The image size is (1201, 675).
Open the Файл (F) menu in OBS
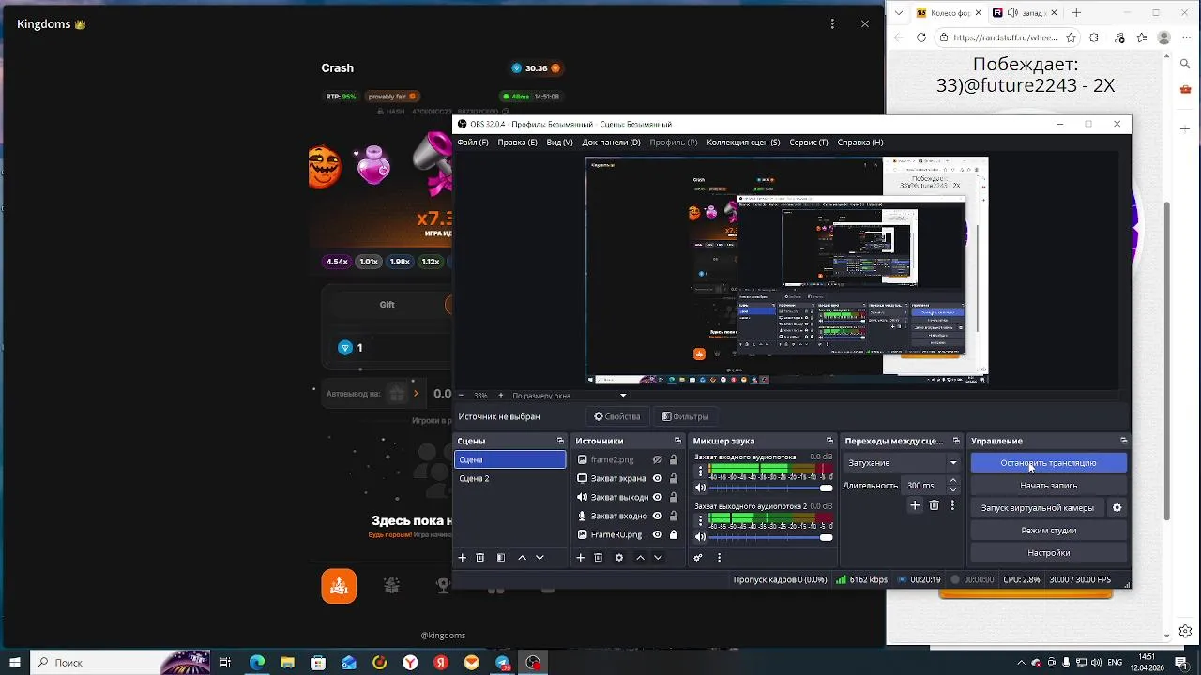pos(473,142)
